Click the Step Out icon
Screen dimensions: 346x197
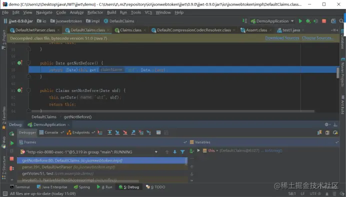click(133, 132)
